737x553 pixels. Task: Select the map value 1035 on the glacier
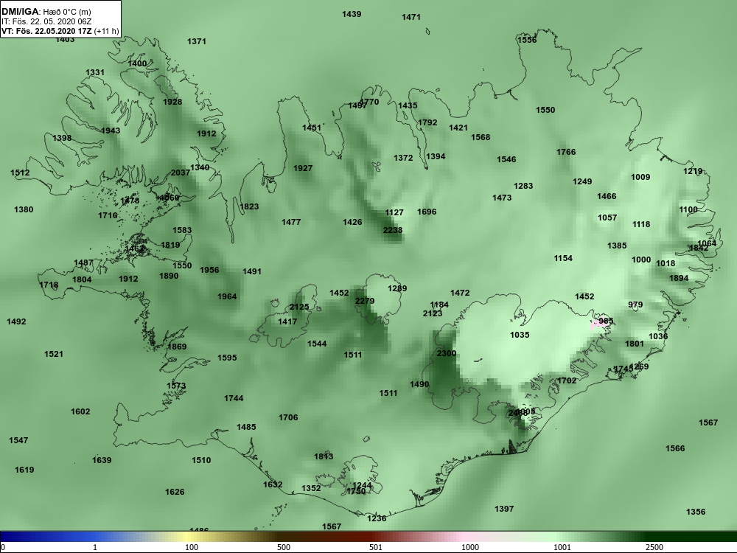click(x=520, y=335)
